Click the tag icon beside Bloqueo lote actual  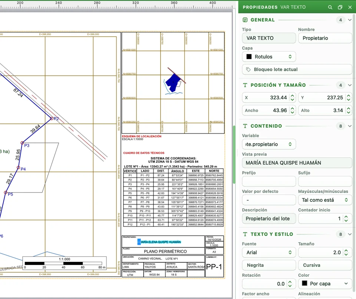tap(248, 69)
